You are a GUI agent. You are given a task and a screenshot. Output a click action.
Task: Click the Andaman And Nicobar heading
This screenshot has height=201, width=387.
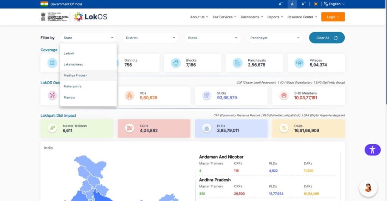tap(221, 157)
